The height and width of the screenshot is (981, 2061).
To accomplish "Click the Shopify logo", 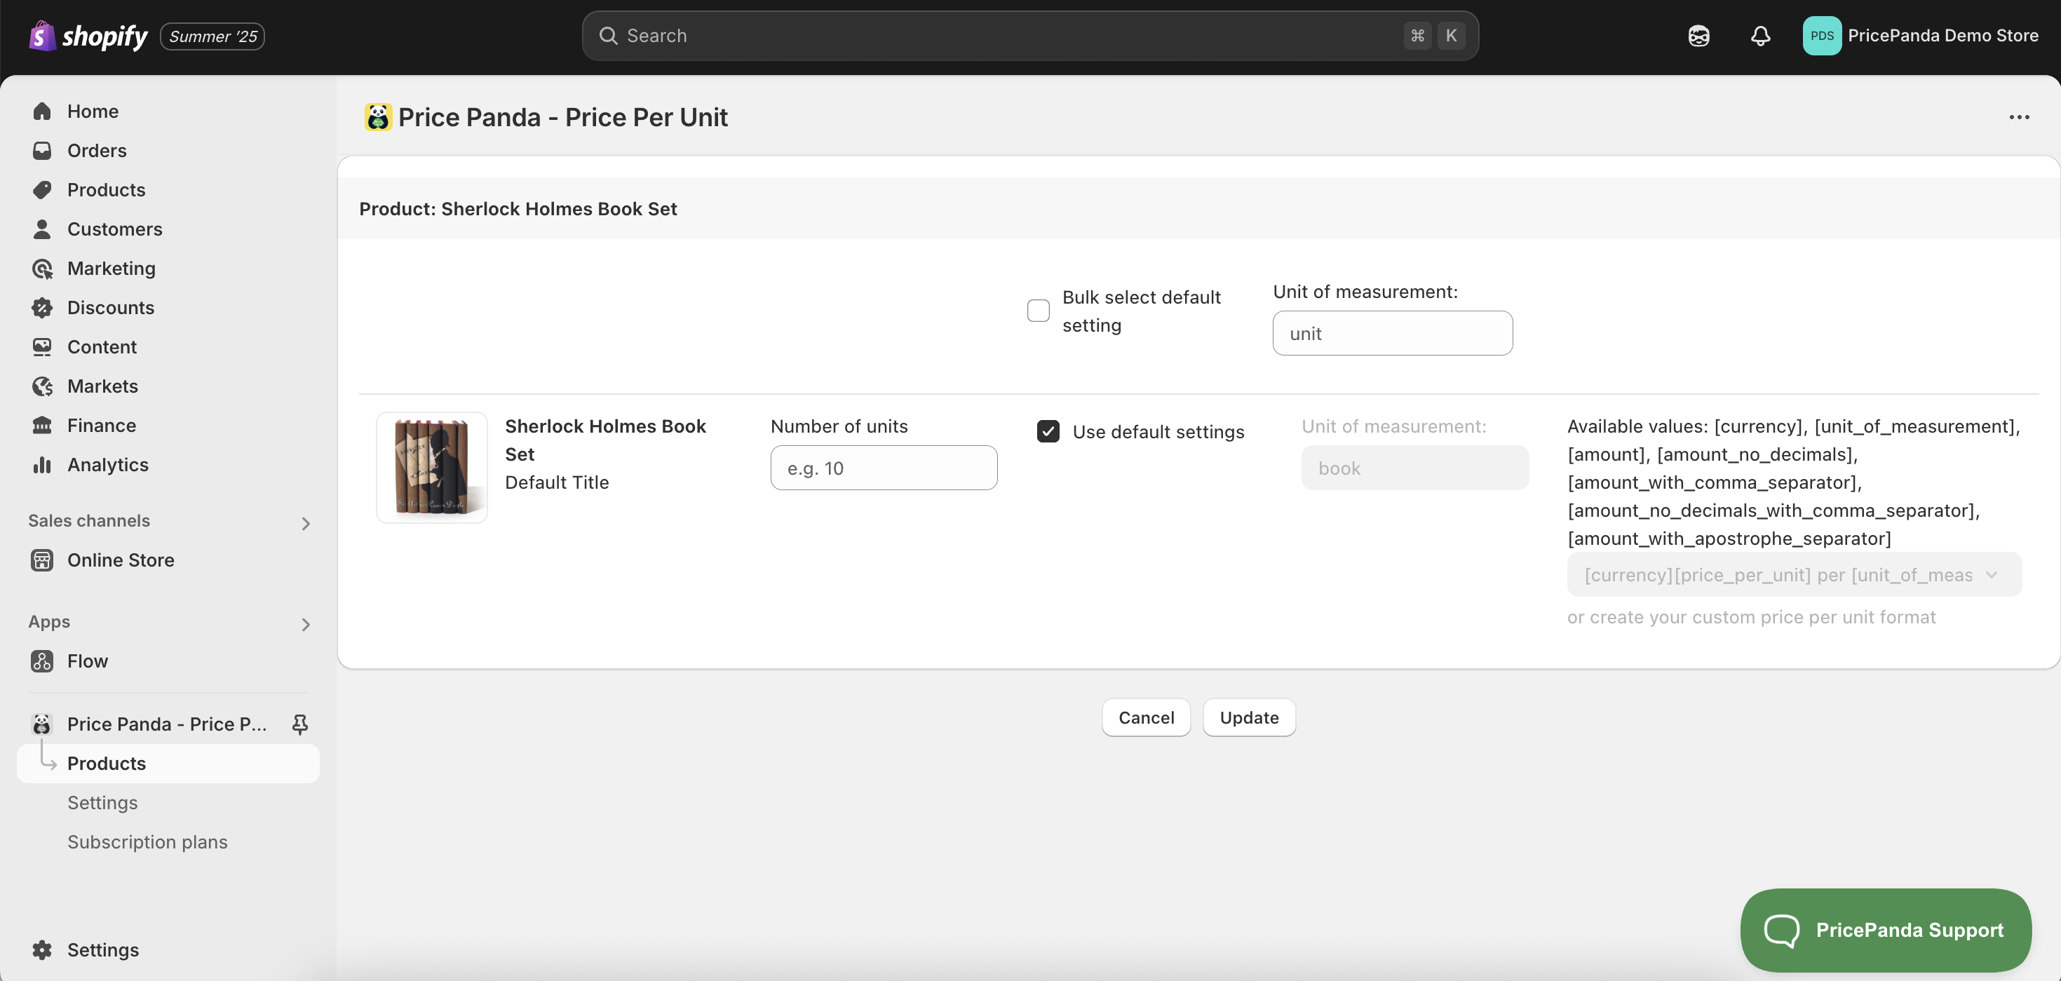I will 88,36.
